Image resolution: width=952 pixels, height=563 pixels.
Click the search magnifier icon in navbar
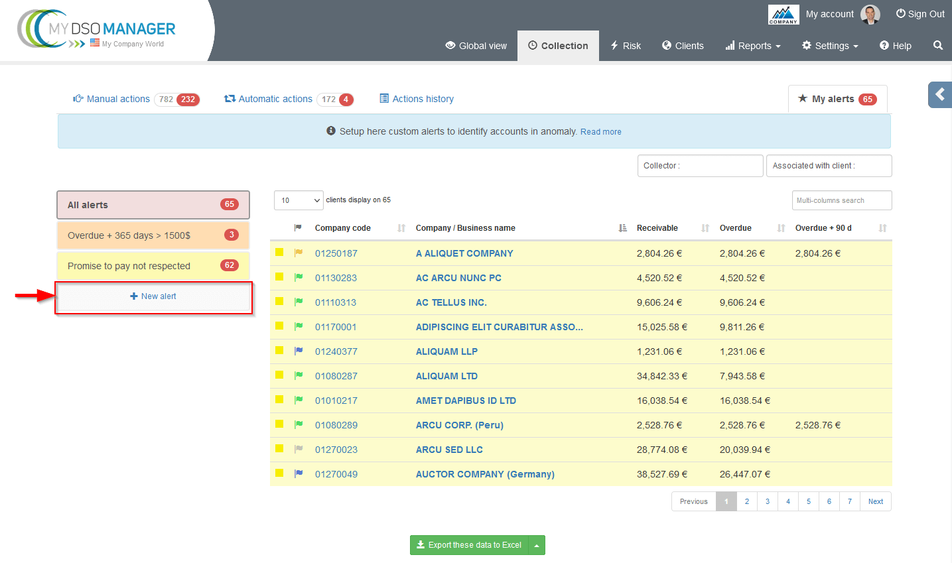pos(937,45)
